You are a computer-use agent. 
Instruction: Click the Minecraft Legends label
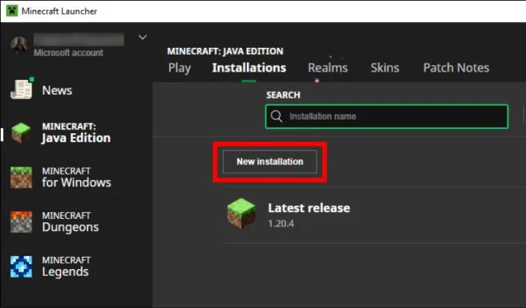[66, 267]
